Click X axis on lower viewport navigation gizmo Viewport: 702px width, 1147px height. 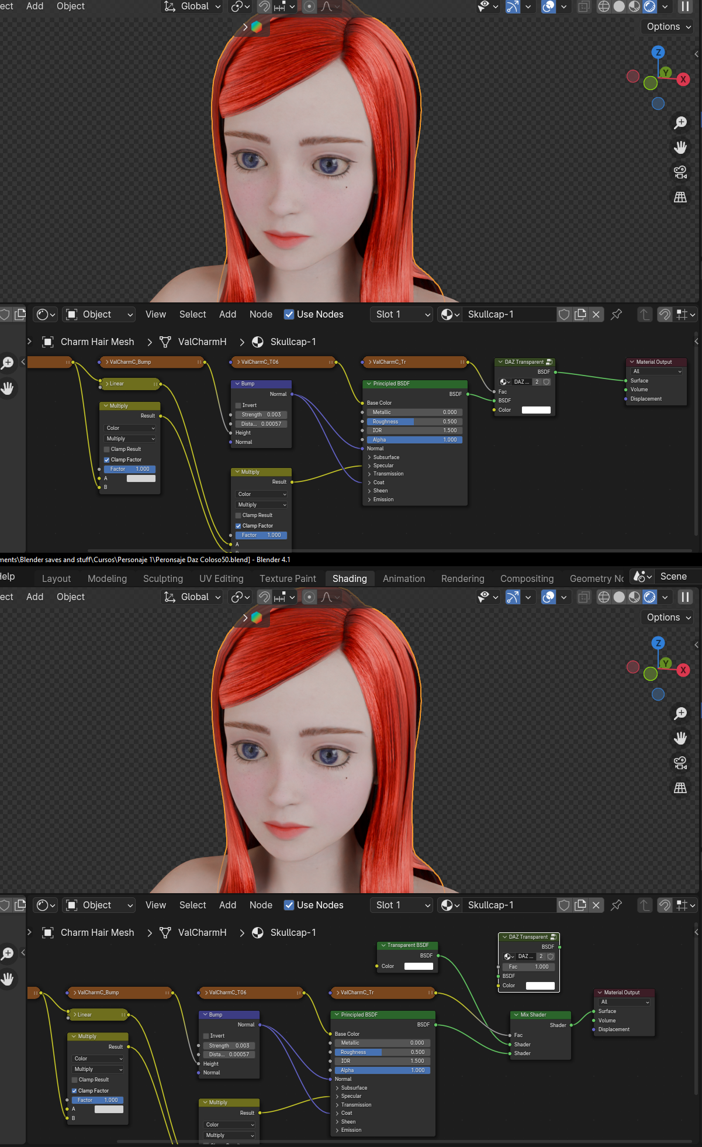pos(683,670)
